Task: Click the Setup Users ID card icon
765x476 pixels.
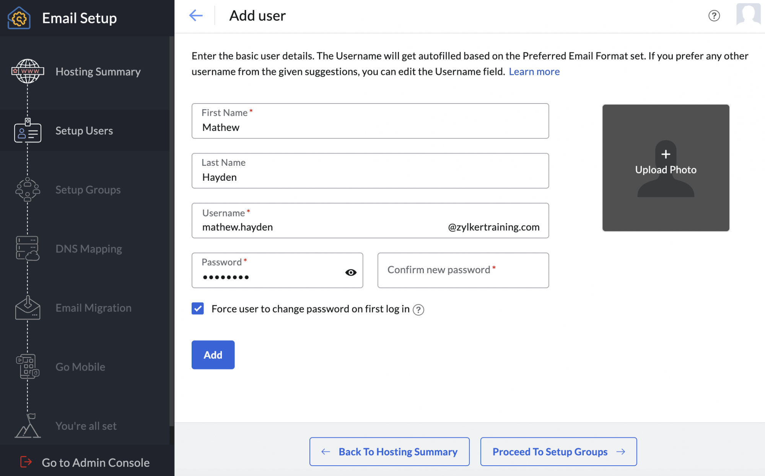Action: [28, 131]
